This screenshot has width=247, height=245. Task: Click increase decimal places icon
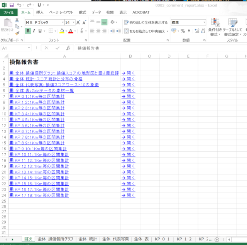(197, 31)
